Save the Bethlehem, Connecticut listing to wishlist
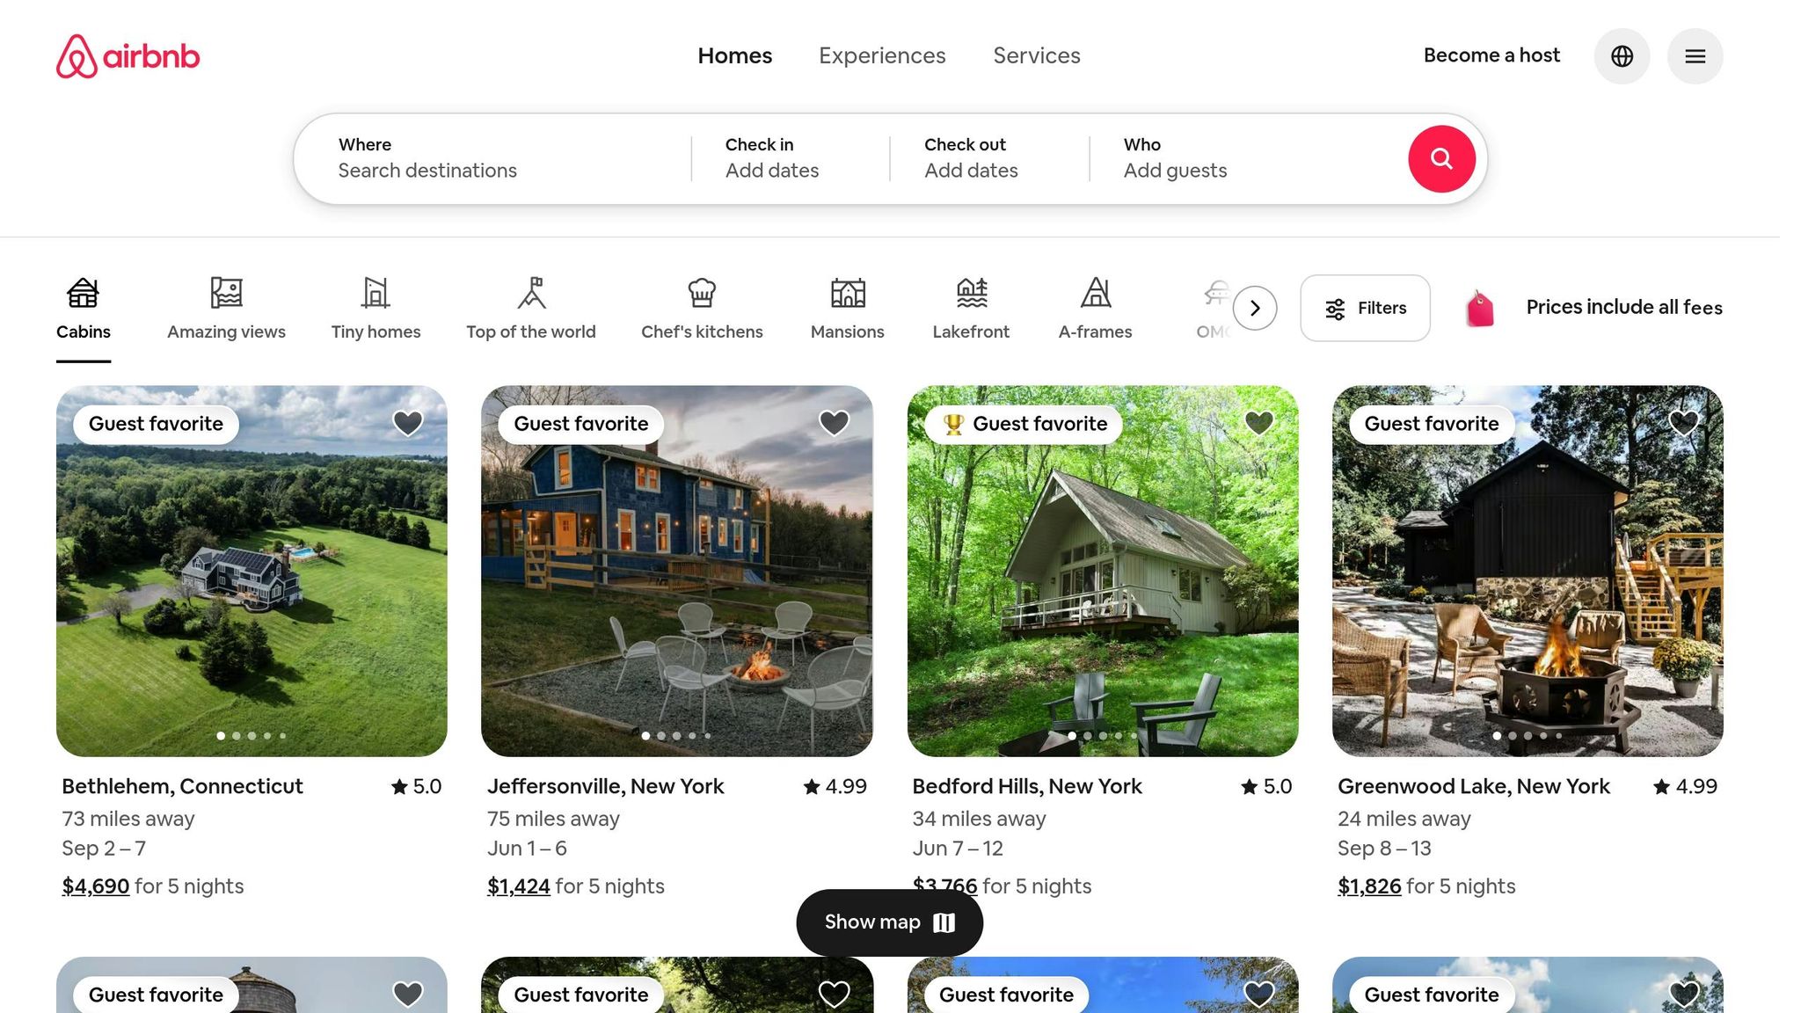Viewport: 1801px width, 1013px height. [x=407, y=423]
